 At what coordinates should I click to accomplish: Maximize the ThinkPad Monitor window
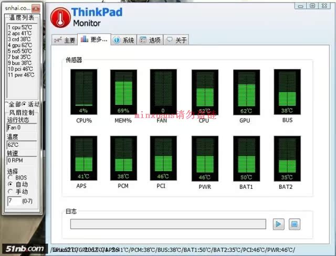[x=313, y=6]
